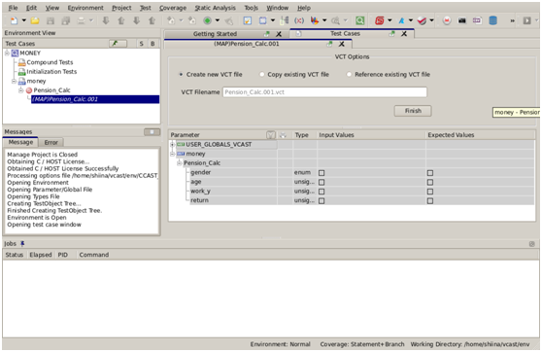Click the red round badge icon

click(447, 20)
